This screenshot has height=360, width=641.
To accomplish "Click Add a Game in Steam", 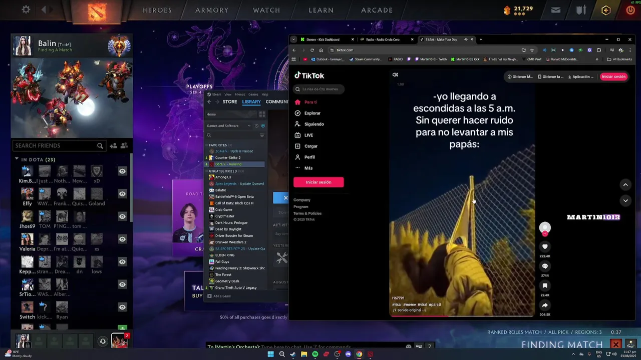I will [219, 296].
